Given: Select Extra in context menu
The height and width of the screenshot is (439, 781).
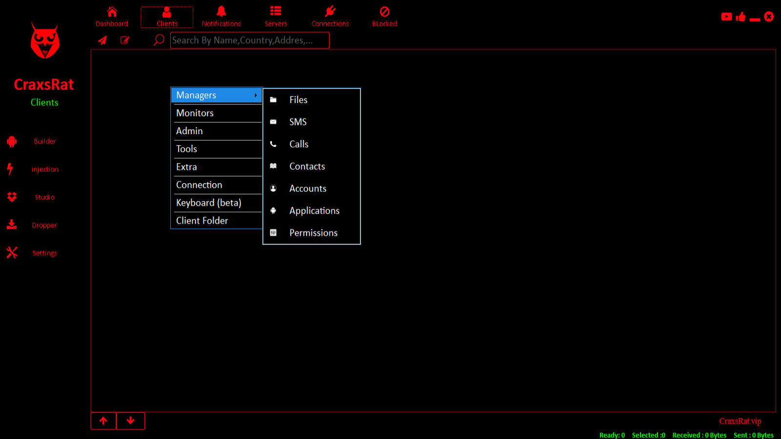Looking at the screenshot, I should (216, 167).
